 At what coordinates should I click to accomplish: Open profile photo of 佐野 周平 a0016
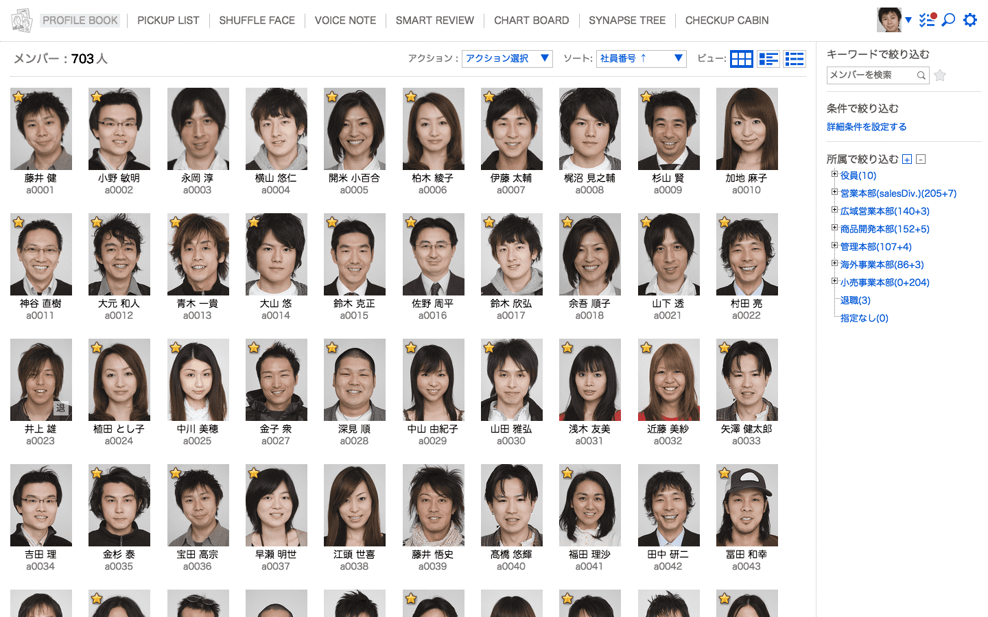tap(434, 254)
